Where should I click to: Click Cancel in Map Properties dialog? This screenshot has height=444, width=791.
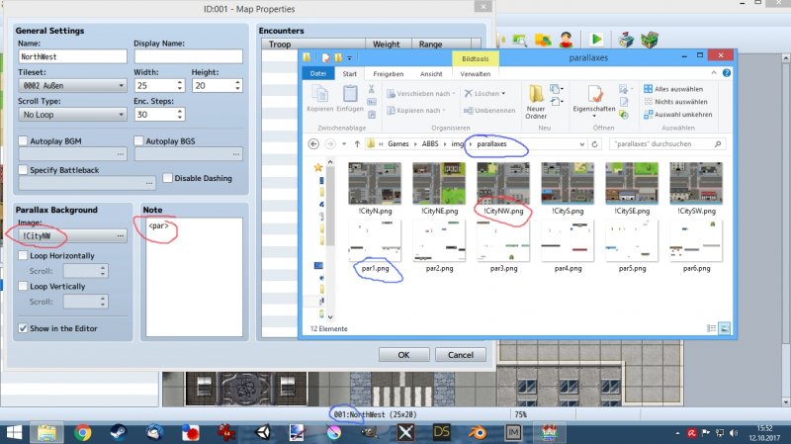(x=461, y=355)
